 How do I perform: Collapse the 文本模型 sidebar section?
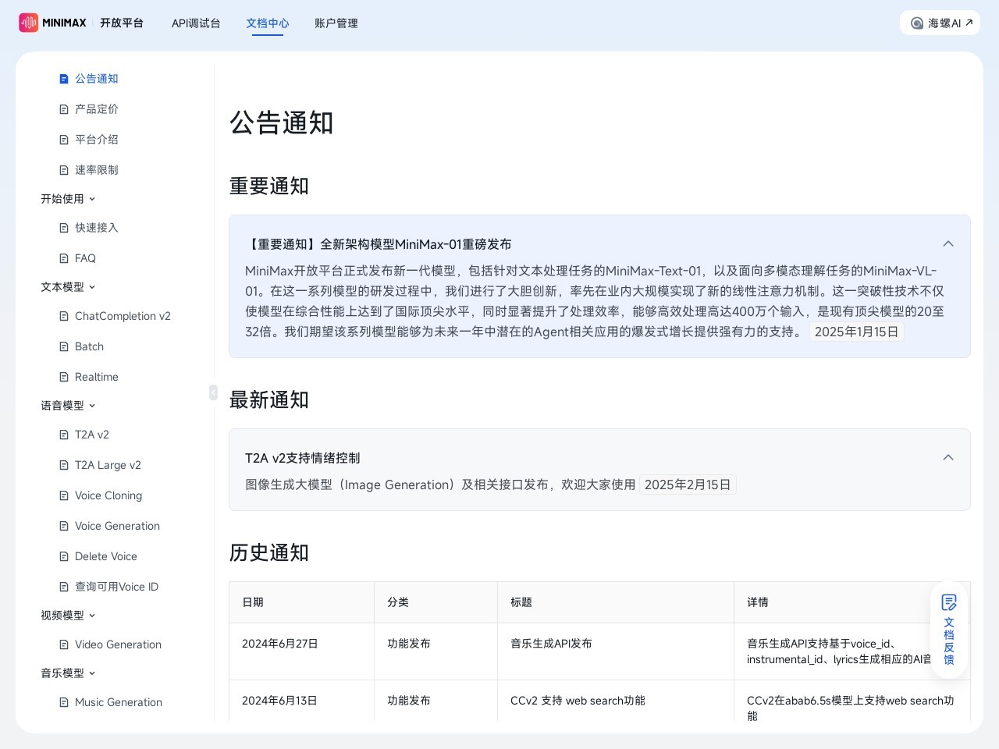92,287
